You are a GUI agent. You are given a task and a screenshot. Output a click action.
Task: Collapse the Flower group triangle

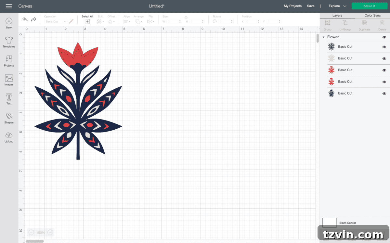pyautogui.click(x=323, y=37)
